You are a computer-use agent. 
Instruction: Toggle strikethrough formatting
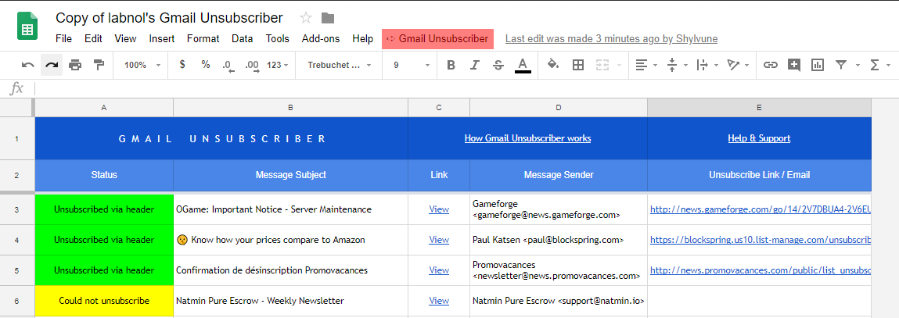(x=498, y=65)
